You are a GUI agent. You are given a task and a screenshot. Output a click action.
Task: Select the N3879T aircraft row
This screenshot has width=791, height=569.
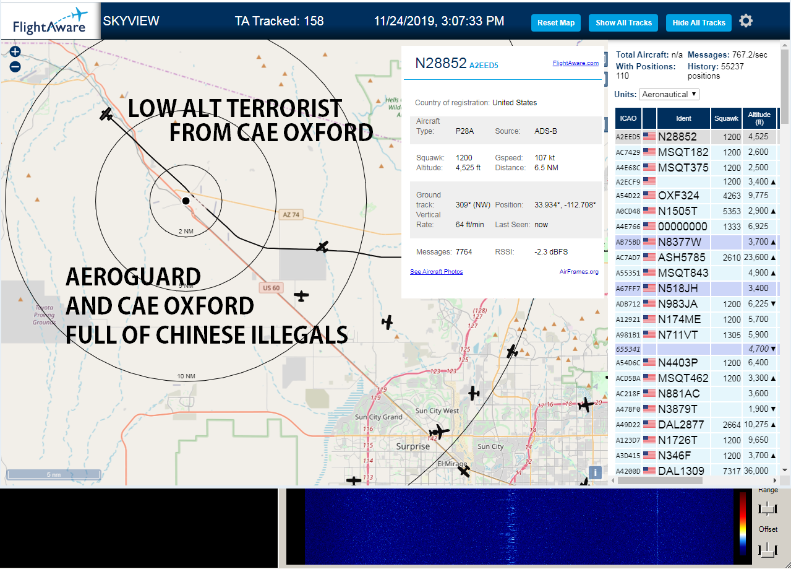pyautogui.click(x=697, y=409)
